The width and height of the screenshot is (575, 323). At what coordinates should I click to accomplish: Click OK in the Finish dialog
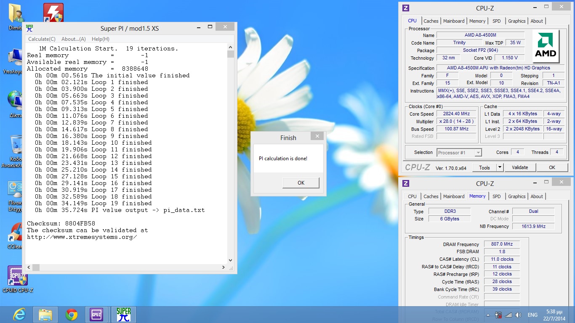(x=301, y=183)
